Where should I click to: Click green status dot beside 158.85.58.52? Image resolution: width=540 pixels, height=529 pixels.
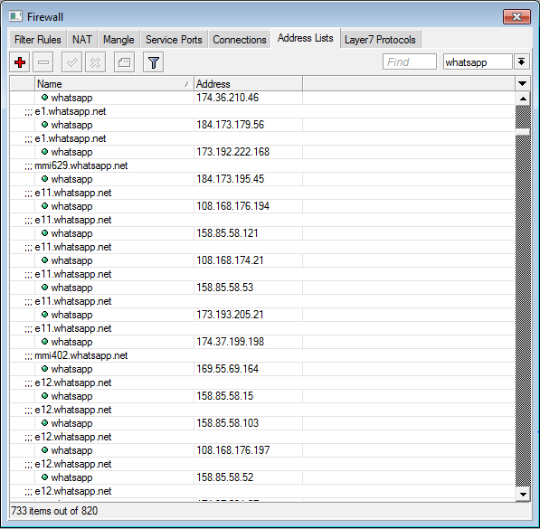pyautogui.click(x=44, y=477)
